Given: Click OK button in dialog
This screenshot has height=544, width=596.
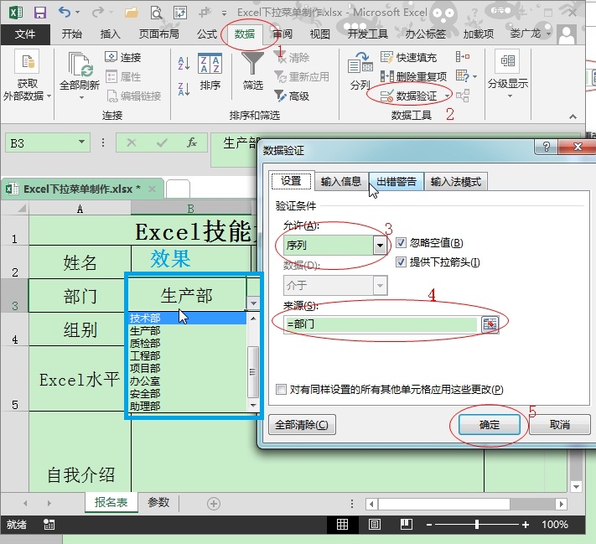Looking at the screenshot, I should [490, 425].
